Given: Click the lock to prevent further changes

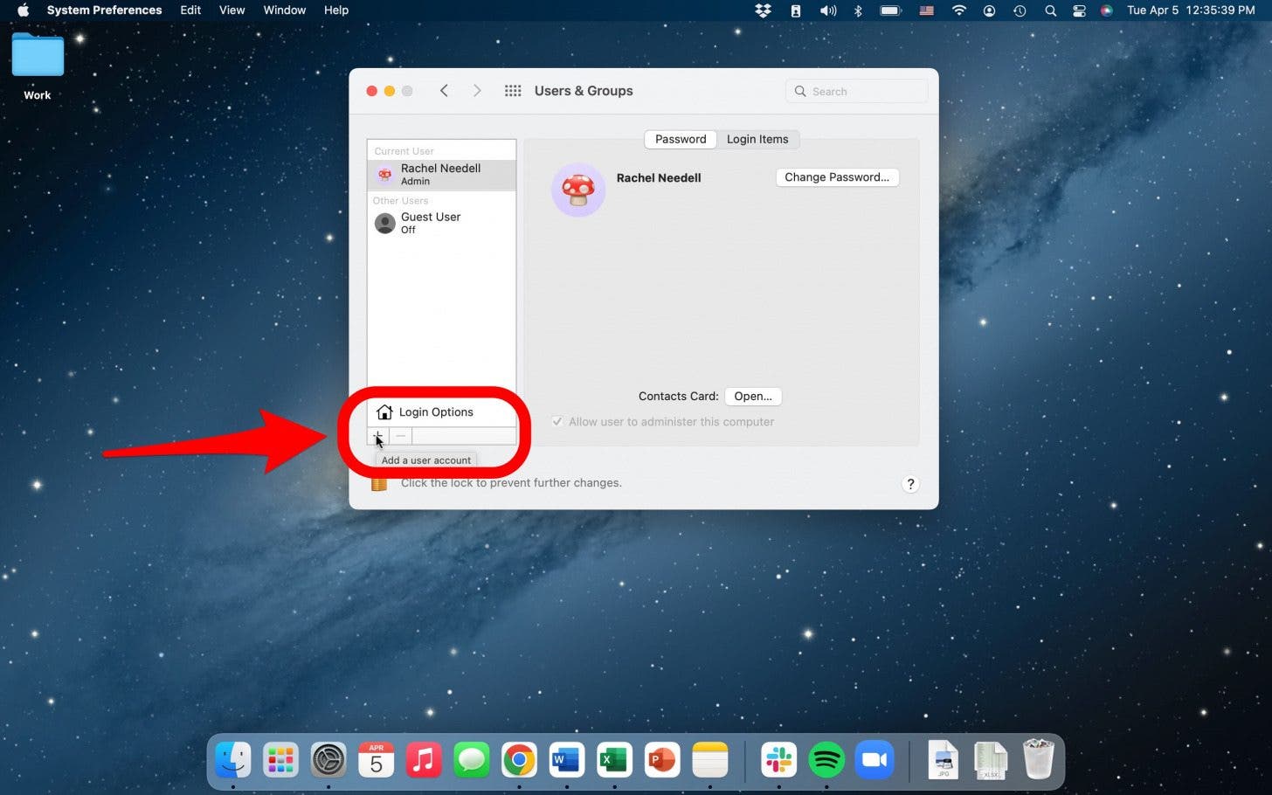Looking at the screenshot, I should point(378,482).
